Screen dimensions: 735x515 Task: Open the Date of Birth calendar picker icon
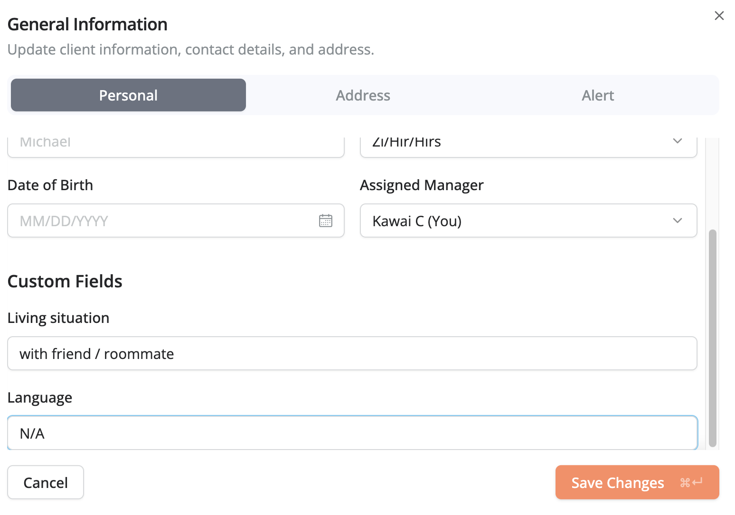326,221
